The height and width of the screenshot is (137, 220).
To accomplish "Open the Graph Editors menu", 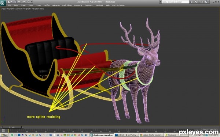I will point(67,5).
